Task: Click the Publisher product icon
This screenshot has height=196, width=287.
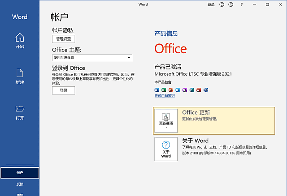Action: coord(191,90)
